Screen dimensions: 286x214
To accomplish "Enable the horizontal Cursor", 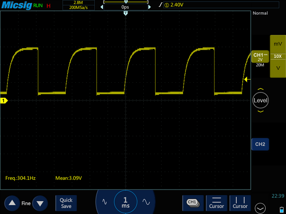I will point(217,203).
